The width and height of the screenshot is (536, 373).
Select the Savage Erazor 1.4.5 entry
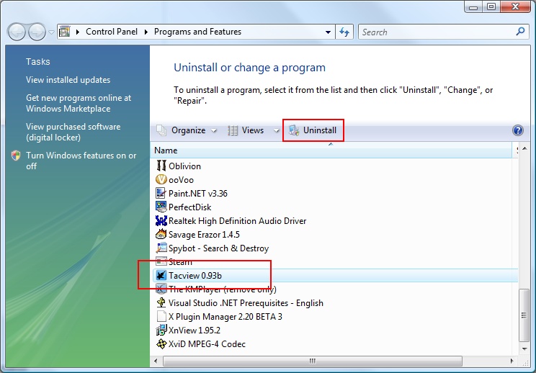coord(204,234)
